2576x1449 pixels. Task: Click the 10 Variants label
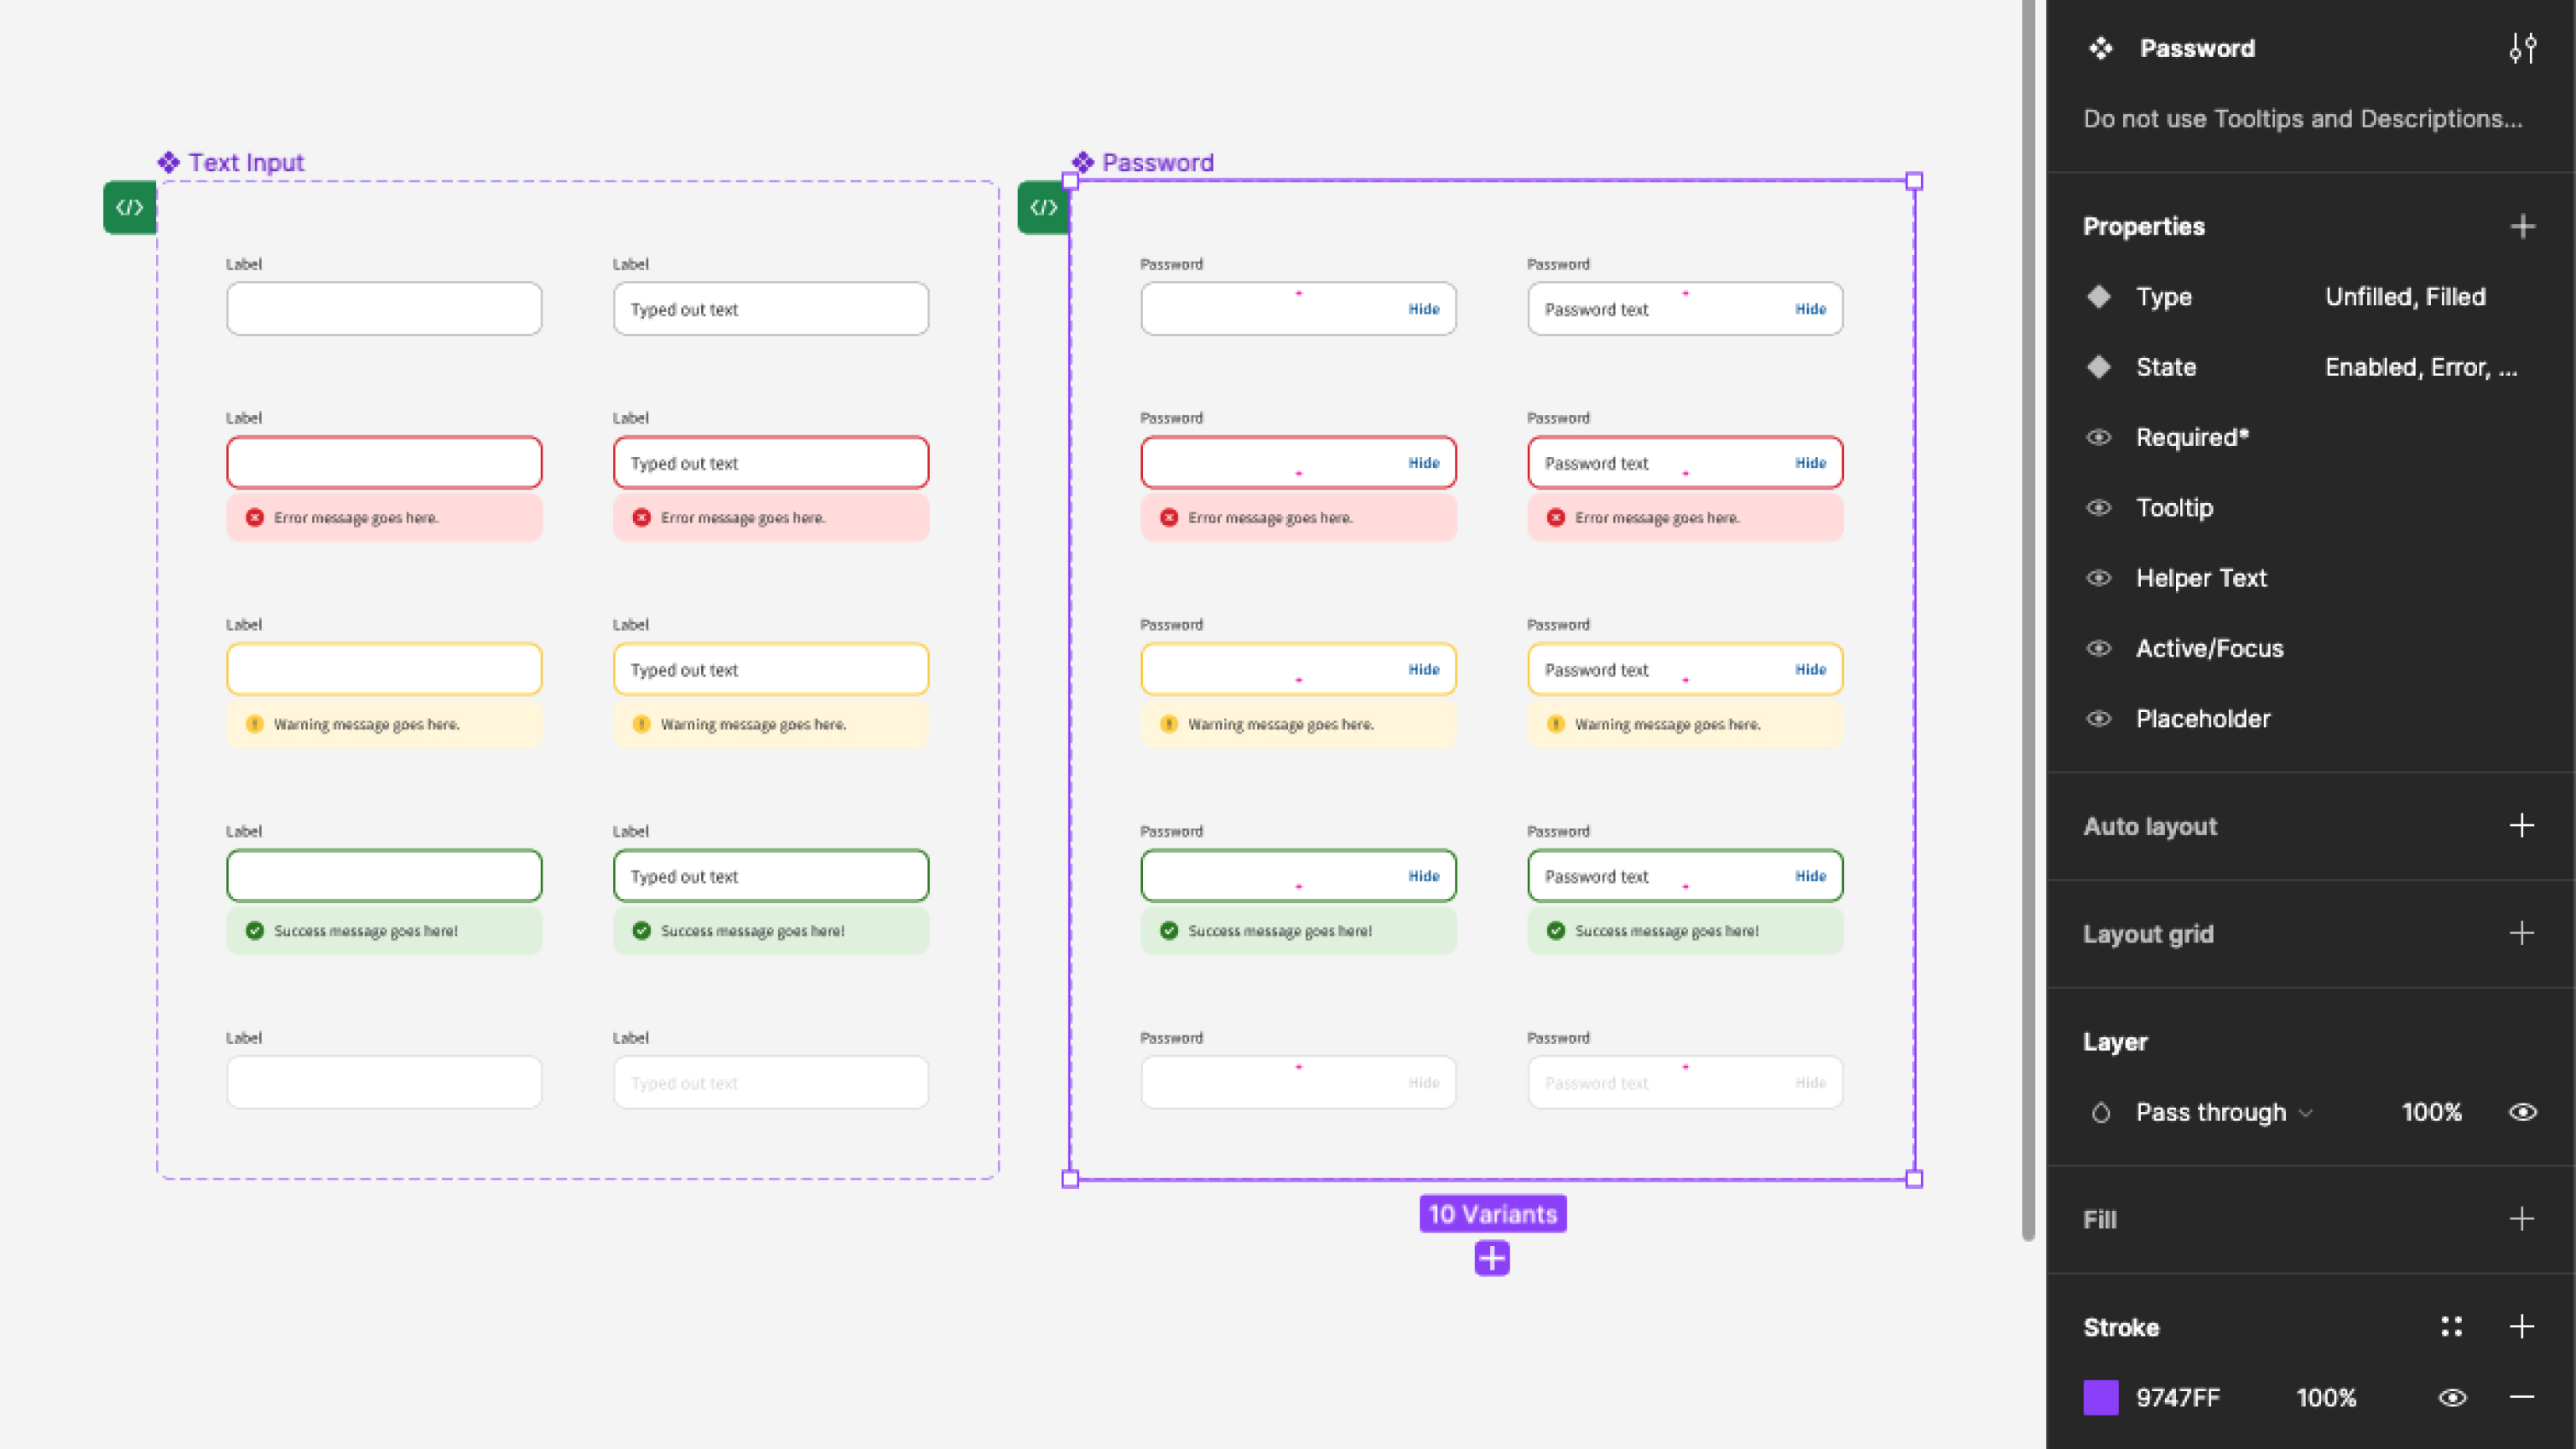point(1492,1214)
